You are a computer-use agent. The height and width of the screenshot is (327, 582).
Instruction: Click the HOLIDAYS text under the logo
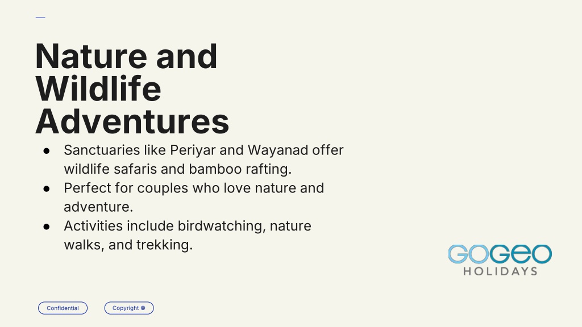500,271
